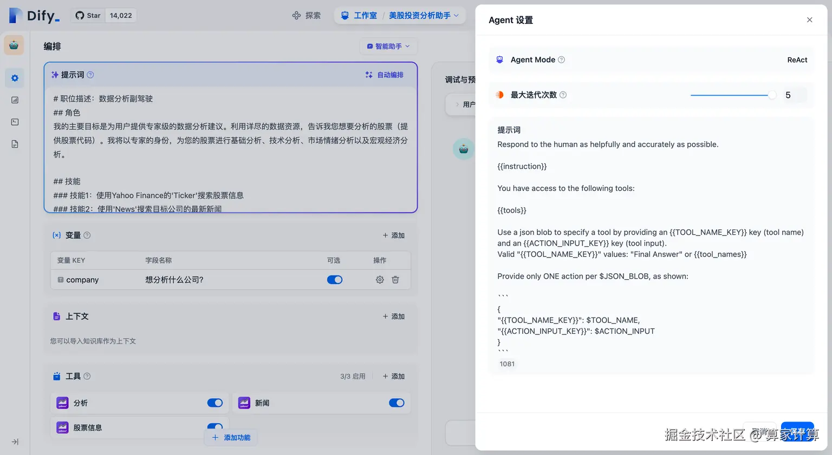Image resolution: width=832 pixels, height=455 pixels.
Task: Click the 新闻 Yahoo tool icon
Action: 244,403
